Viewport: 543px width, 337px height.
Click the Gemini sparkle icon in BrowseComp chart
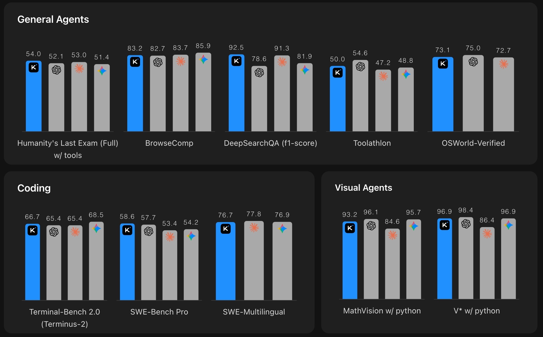203,59
